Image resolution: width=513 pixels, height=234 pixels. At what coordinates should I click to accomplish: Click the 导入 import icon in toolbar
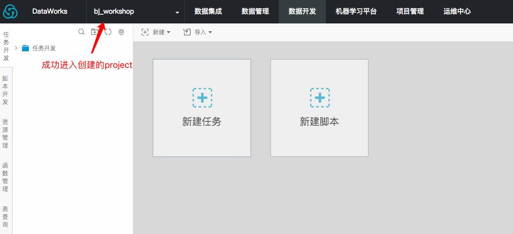click(x=187, y=32)
